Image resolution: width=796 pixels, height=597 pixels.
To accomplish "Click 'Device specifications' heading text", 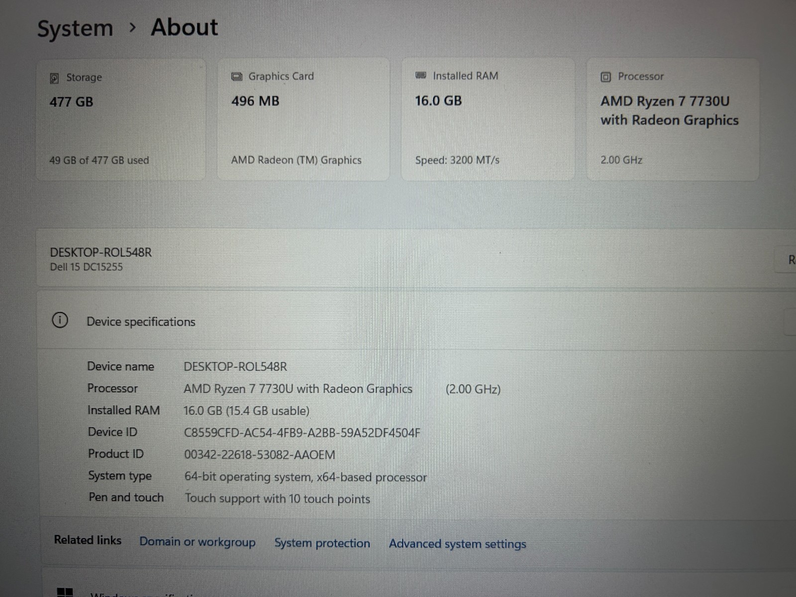I will pyautogui.click(x=141, y=322).
